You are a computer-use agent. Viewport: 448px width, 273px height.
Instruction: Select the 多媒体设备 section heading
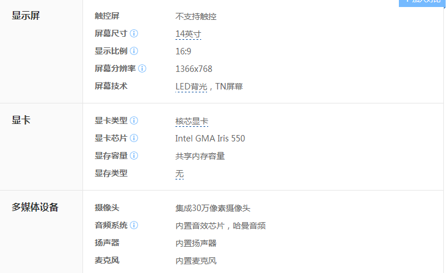pos(35,208)
